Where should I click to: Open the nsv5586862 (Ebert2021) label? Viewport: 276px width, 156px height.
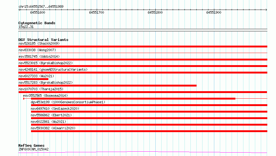(51, 115)
